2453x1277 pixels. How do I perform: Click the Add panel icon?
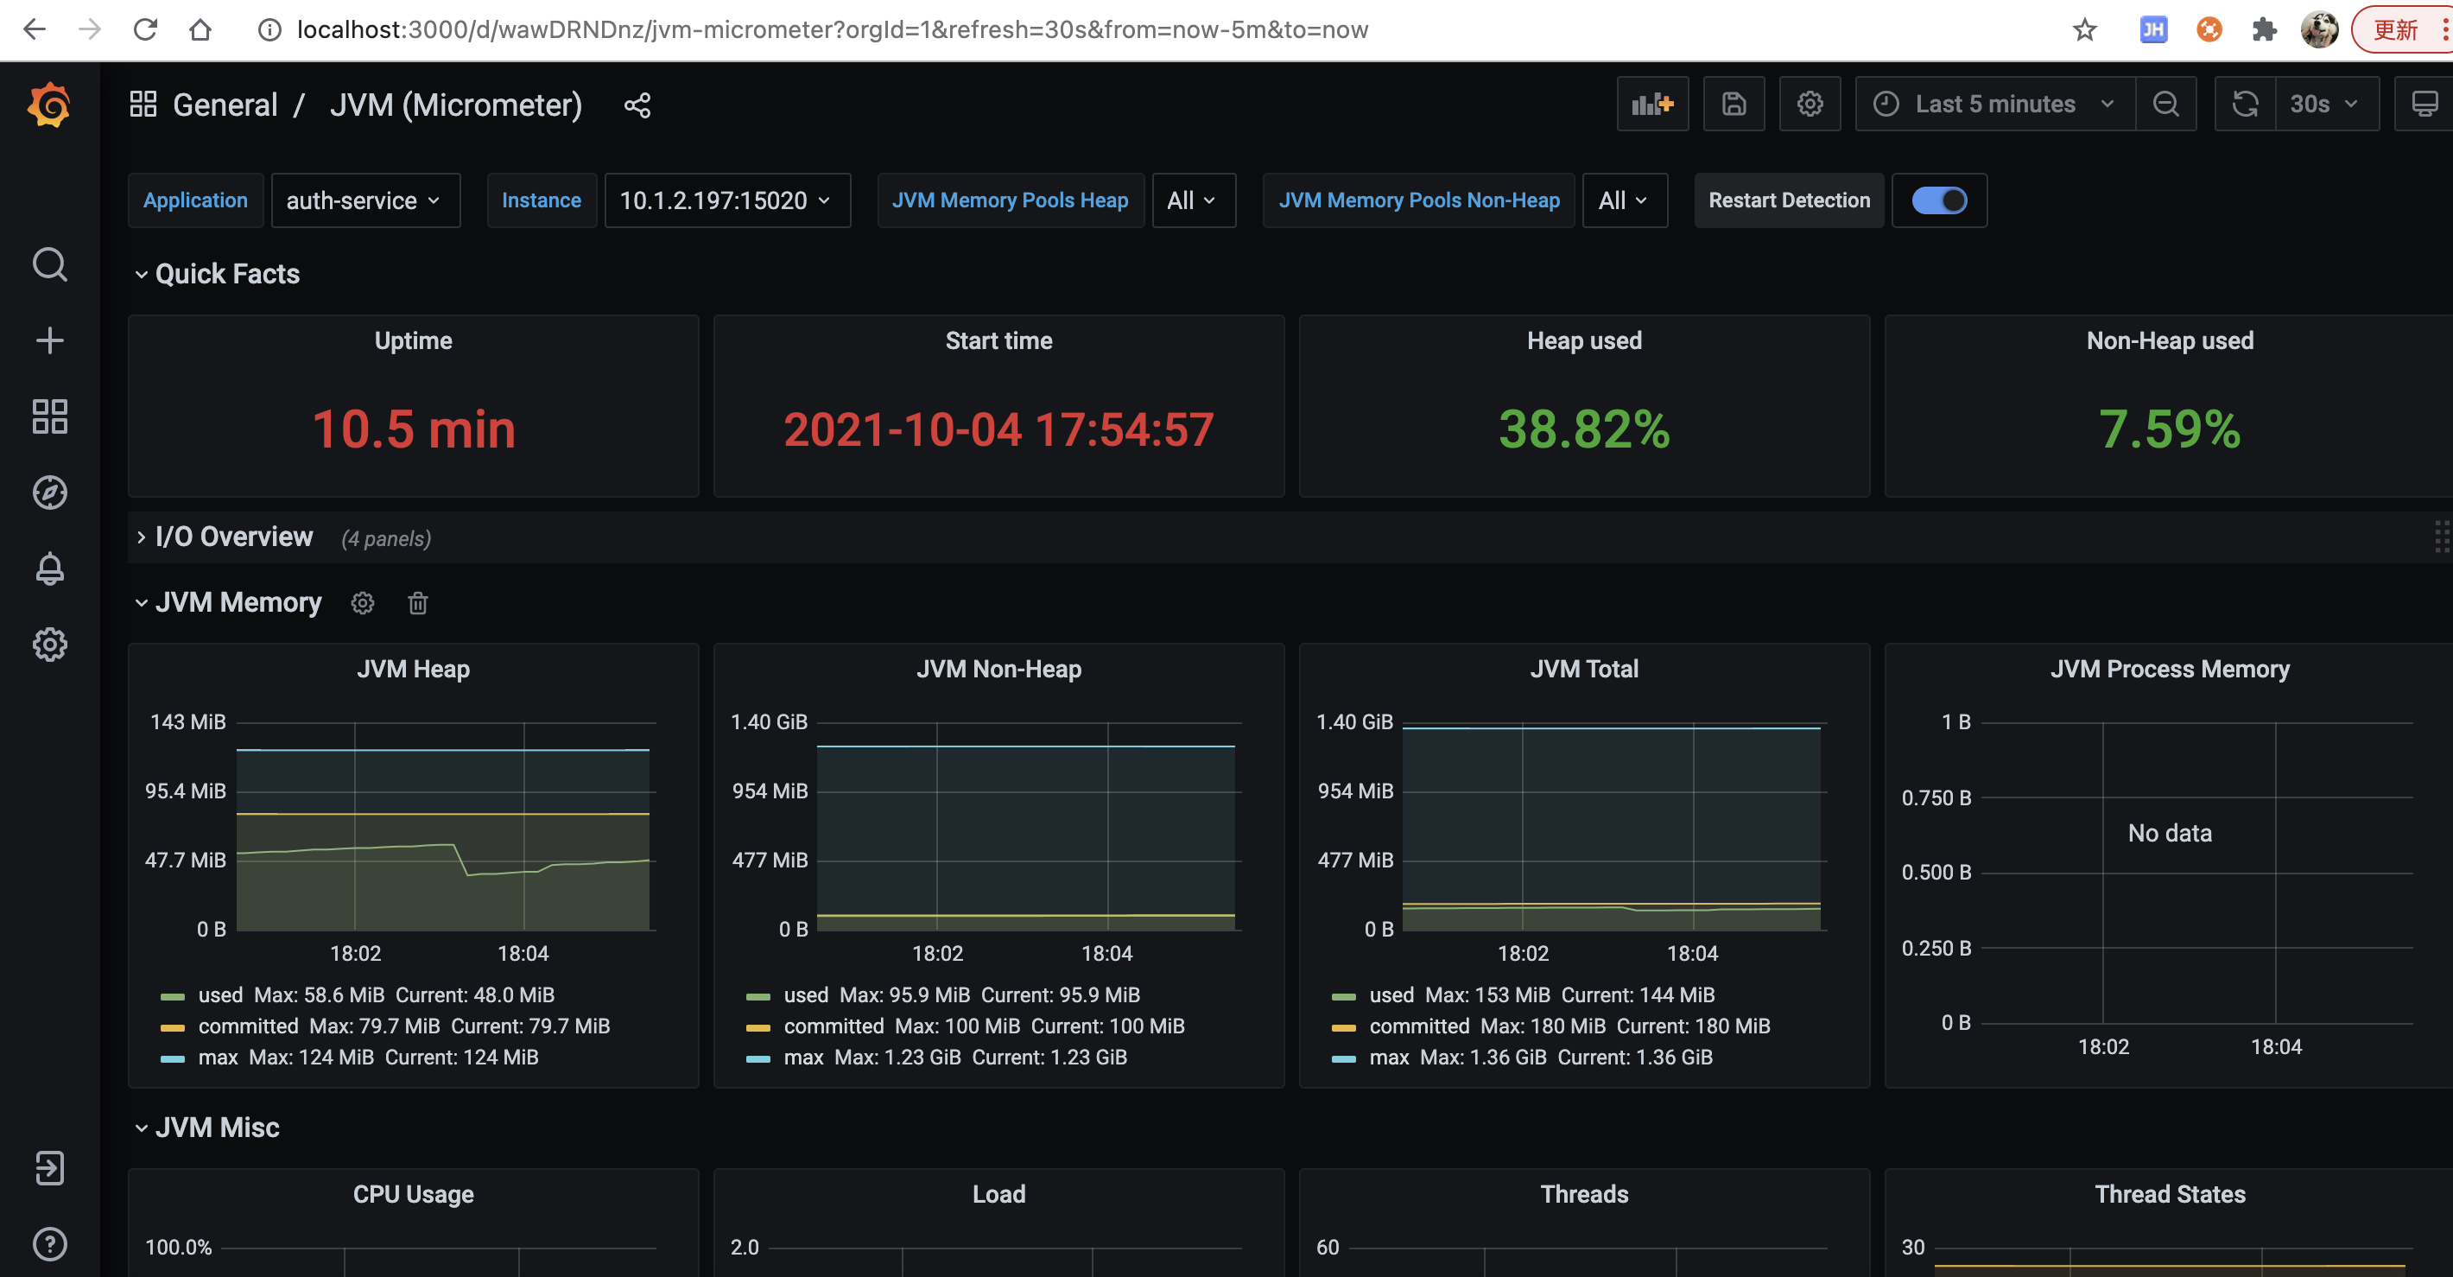[x=1652, y=104]
